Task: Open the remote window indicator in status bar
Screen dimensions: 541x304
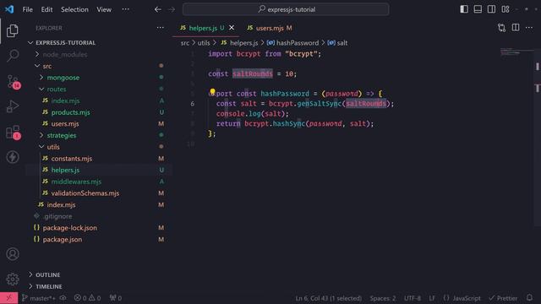Action: click(9, 298)
